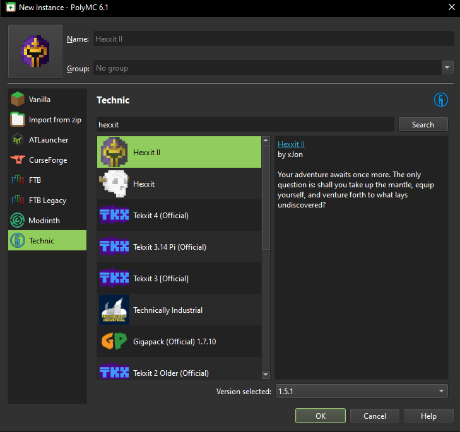Image resolution: width=460 pixels, height=432 pixels.
Task: Click the Modrinth logo icon
Action: pyautogui.click(x=18, y=220)
